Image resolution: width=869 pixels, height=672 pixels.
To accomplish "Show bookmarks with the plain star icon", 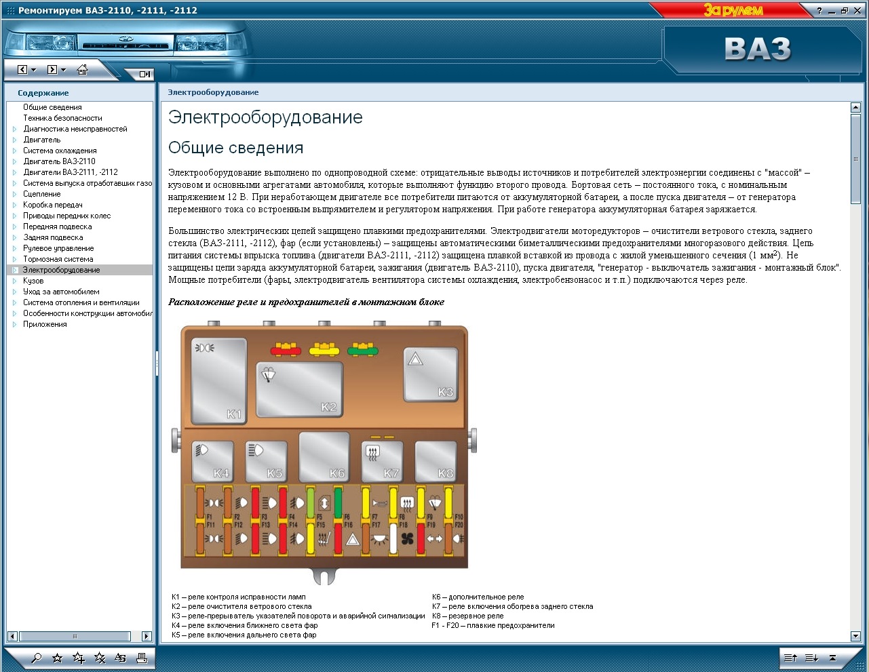I will coord(58,658).
